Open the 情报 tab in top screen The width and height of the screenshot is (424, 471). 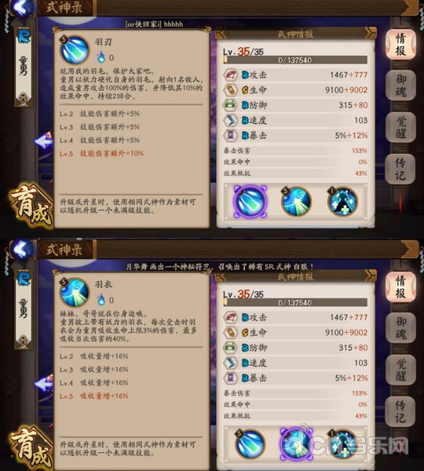point(400,45)
